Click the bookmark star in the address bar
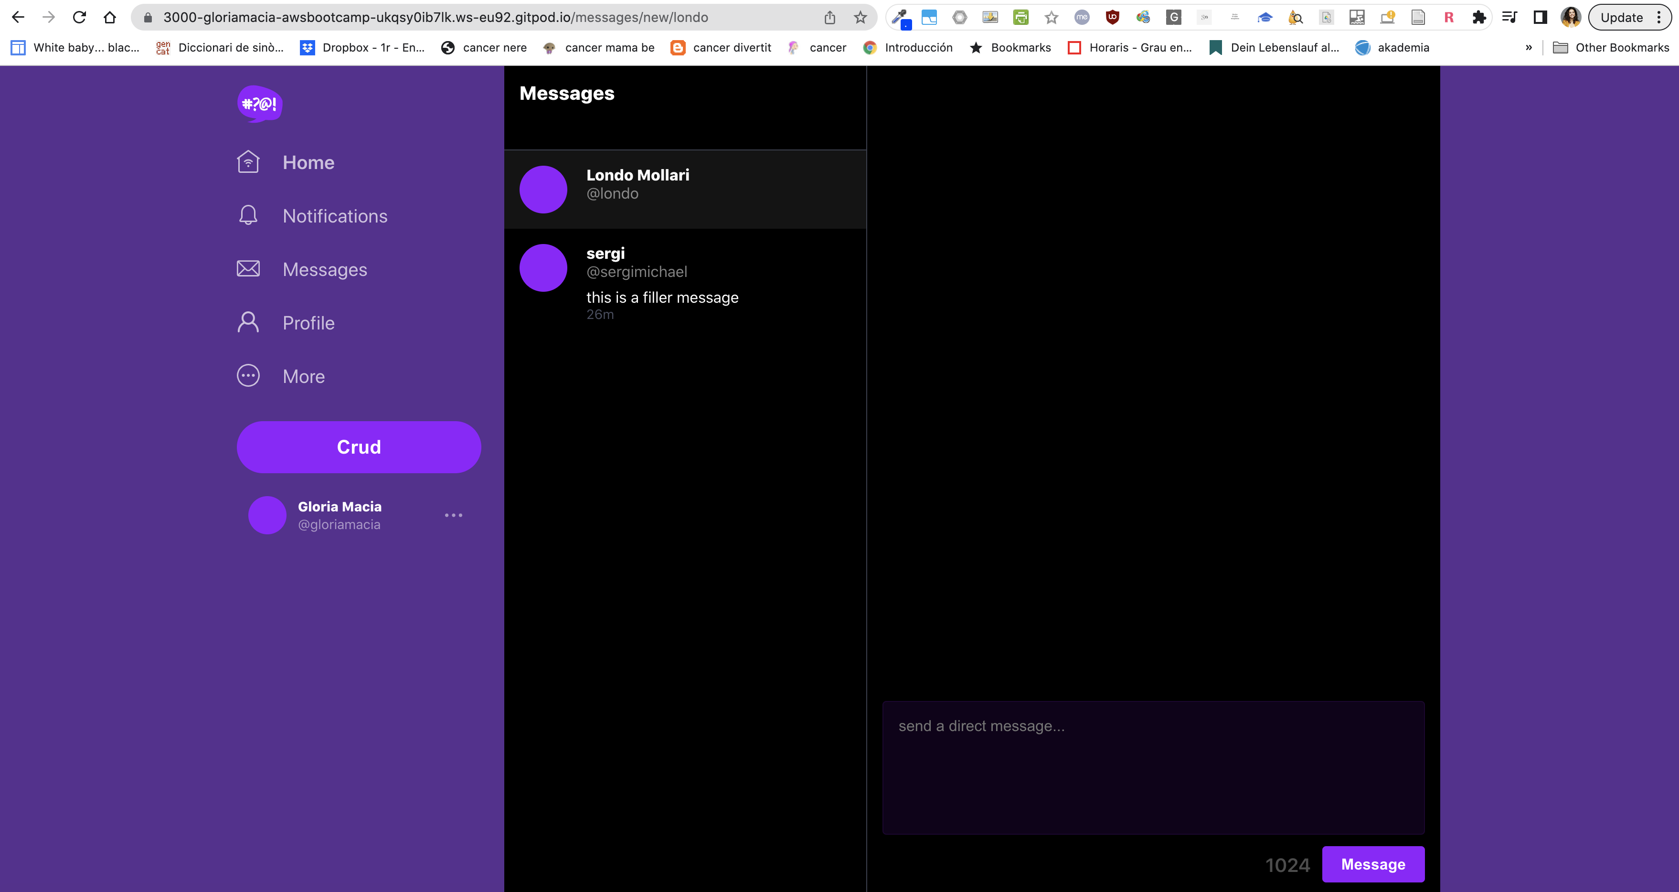 pyautogui.click(x=860, y=17)
